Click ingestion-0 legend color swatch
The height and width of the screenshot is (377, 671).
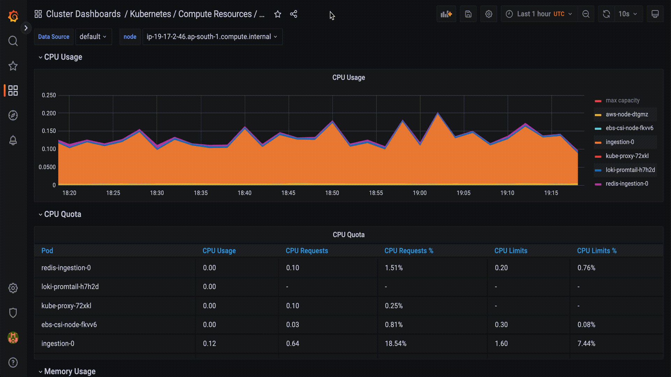point(598,142)
